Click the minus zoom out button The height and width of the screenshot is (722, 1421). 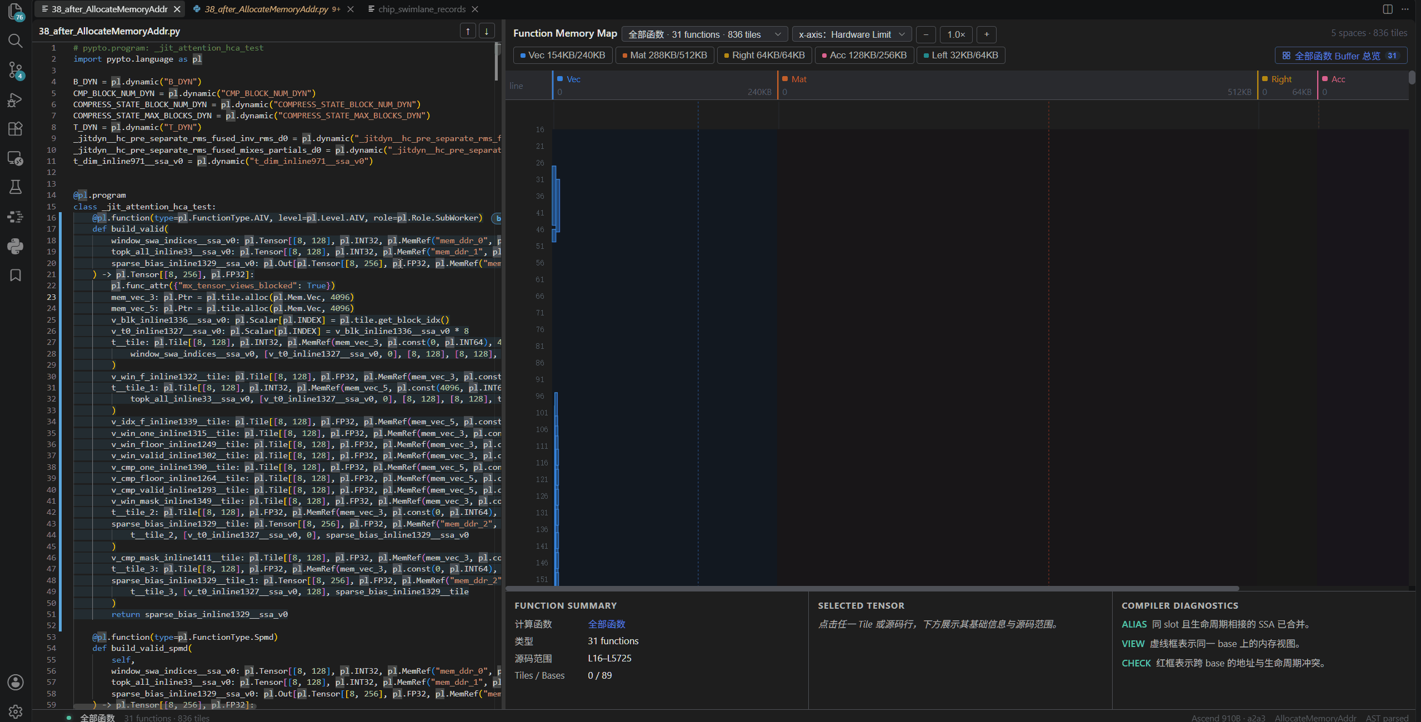pyautogui.click(x=925, y=34)
